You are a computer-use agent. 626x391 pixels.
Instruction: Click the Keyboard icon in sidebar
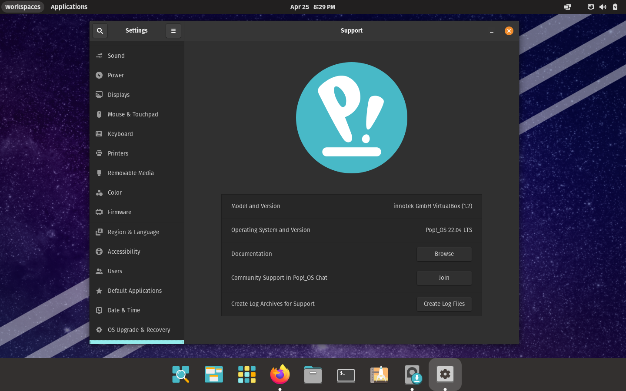(99, 134)
